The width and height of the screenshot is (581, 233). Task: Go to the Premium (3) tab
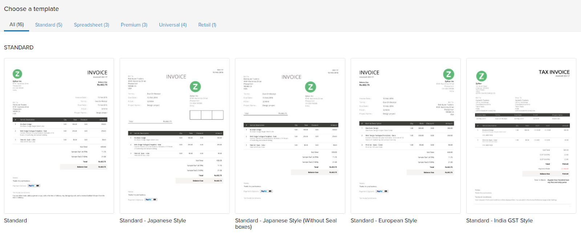point(134,25)
